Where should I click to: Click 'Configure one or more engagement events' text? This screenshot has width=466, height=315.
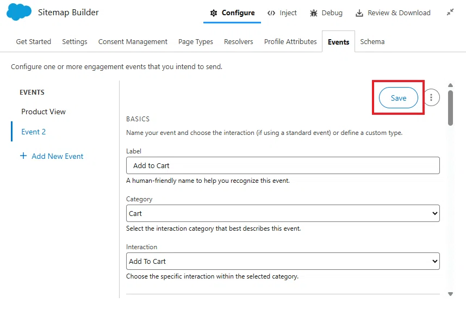tap(116, 66)
